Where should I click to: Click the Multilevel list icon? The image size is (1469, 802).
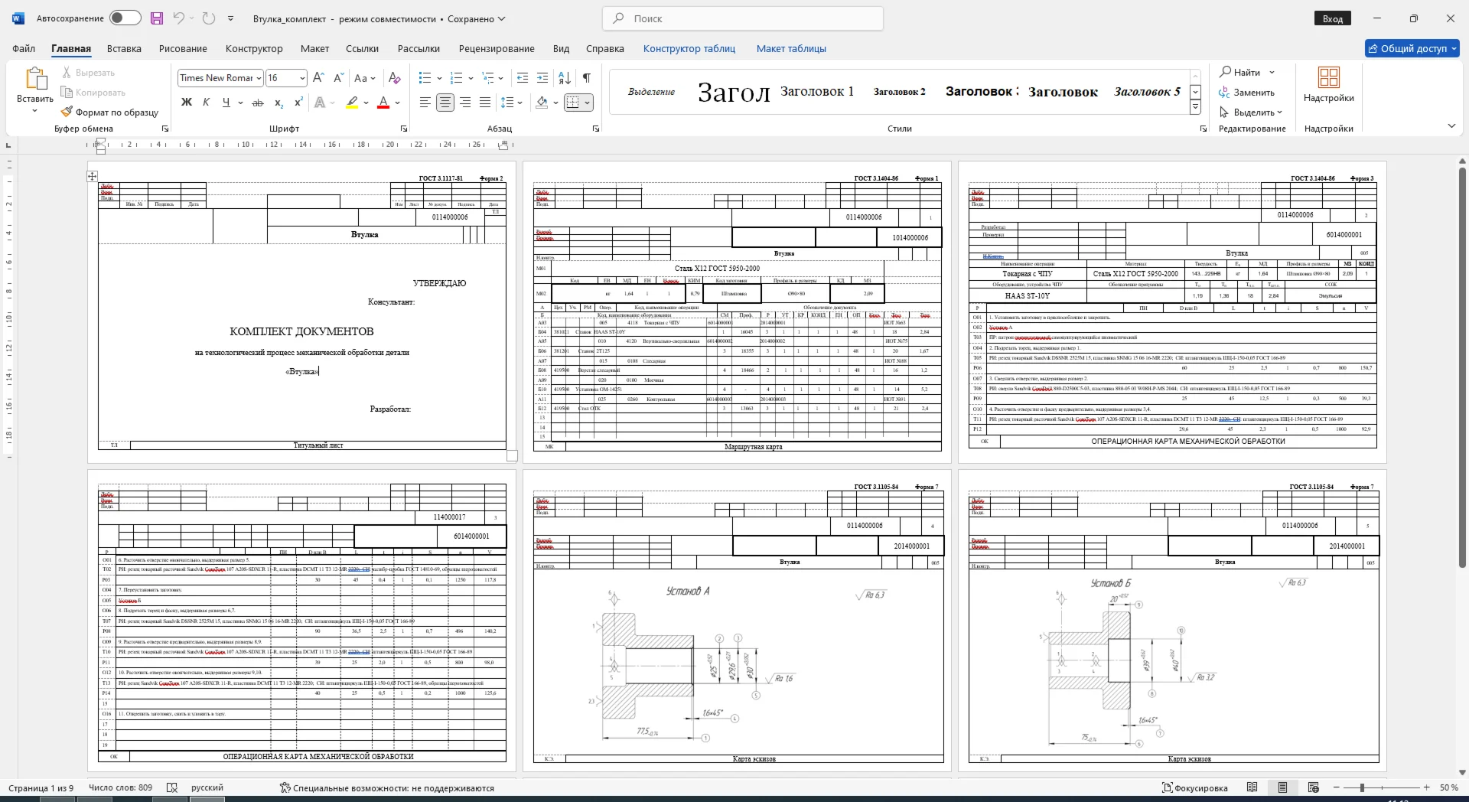488,78
